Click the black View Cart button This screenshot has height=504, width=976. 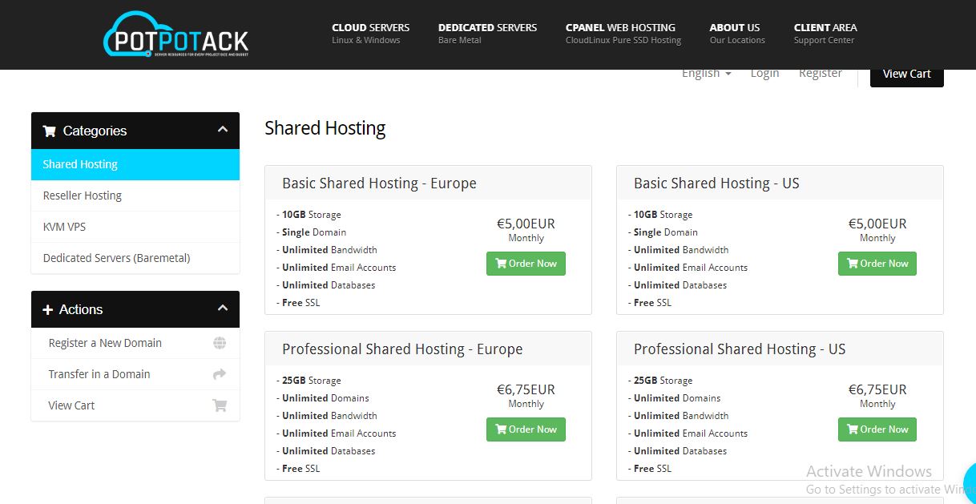coord(906,74)
